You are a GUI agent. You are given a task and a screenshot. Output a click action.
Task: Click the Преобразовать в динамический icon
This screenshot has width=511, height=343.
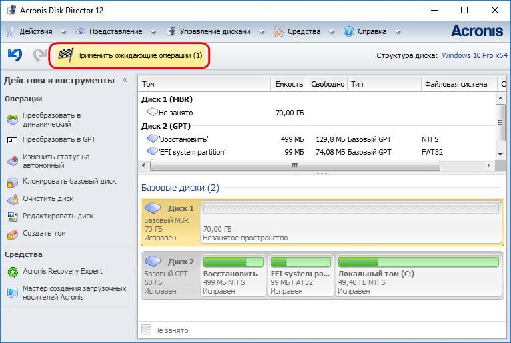click(13, 120)
